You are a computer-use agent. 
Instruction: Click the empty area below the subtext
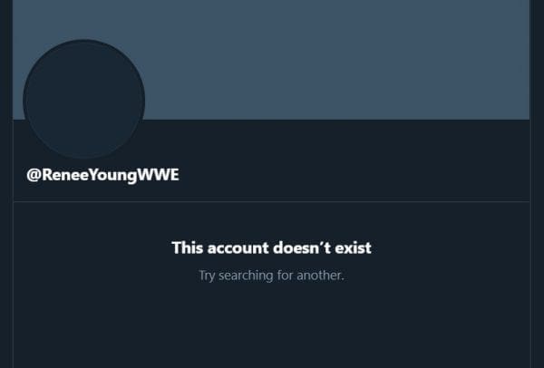[x=271, y=326]
